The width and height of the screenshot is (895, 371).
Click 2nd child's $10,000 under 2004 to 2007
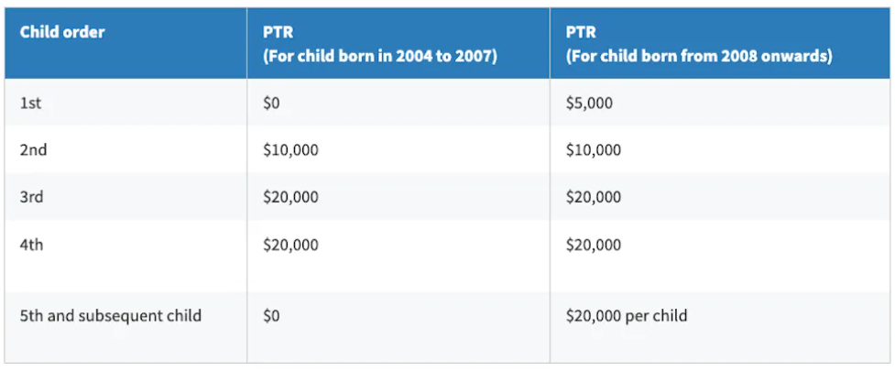click(x=290, y=150)
